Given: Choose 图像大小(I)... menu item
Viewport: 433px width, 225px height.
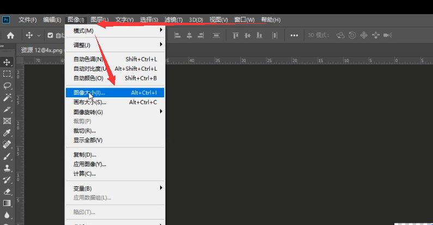Looking at the screenshot, I should (115, 92).
